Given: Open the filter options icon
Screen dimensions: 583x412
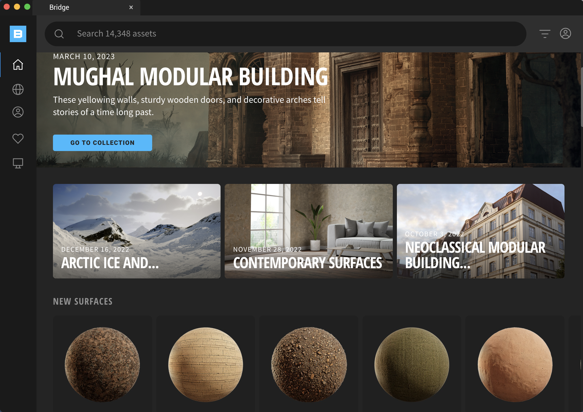Looking at the screenshot, I should pos(545,34).
